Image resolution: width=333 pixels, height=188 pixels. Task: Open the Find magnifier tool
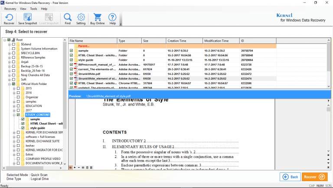[x=68, y=17]
